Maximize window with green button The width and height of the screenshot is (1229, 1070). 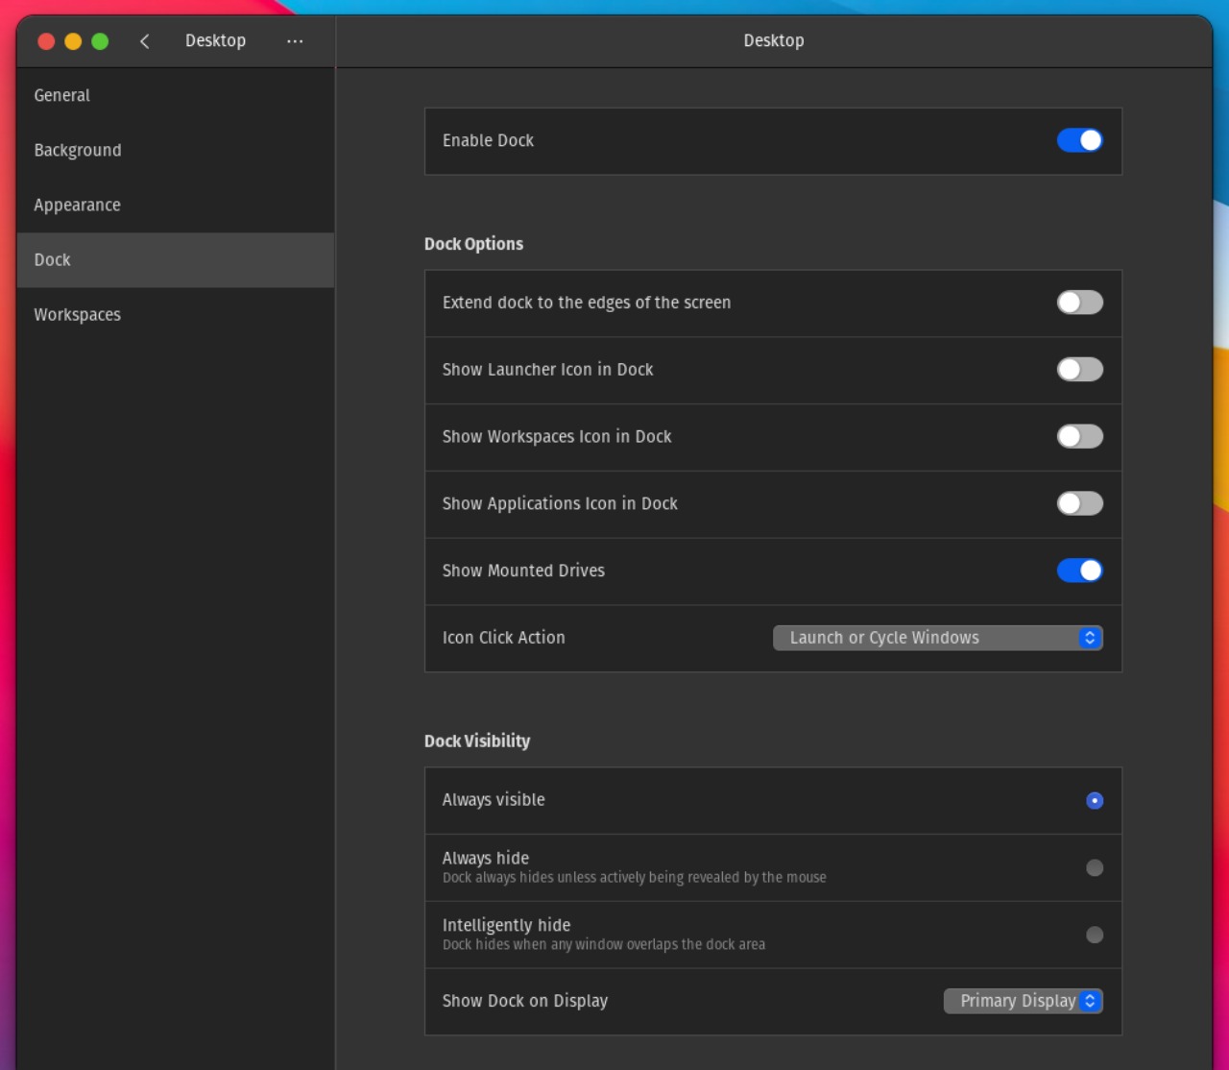[100, 41]
